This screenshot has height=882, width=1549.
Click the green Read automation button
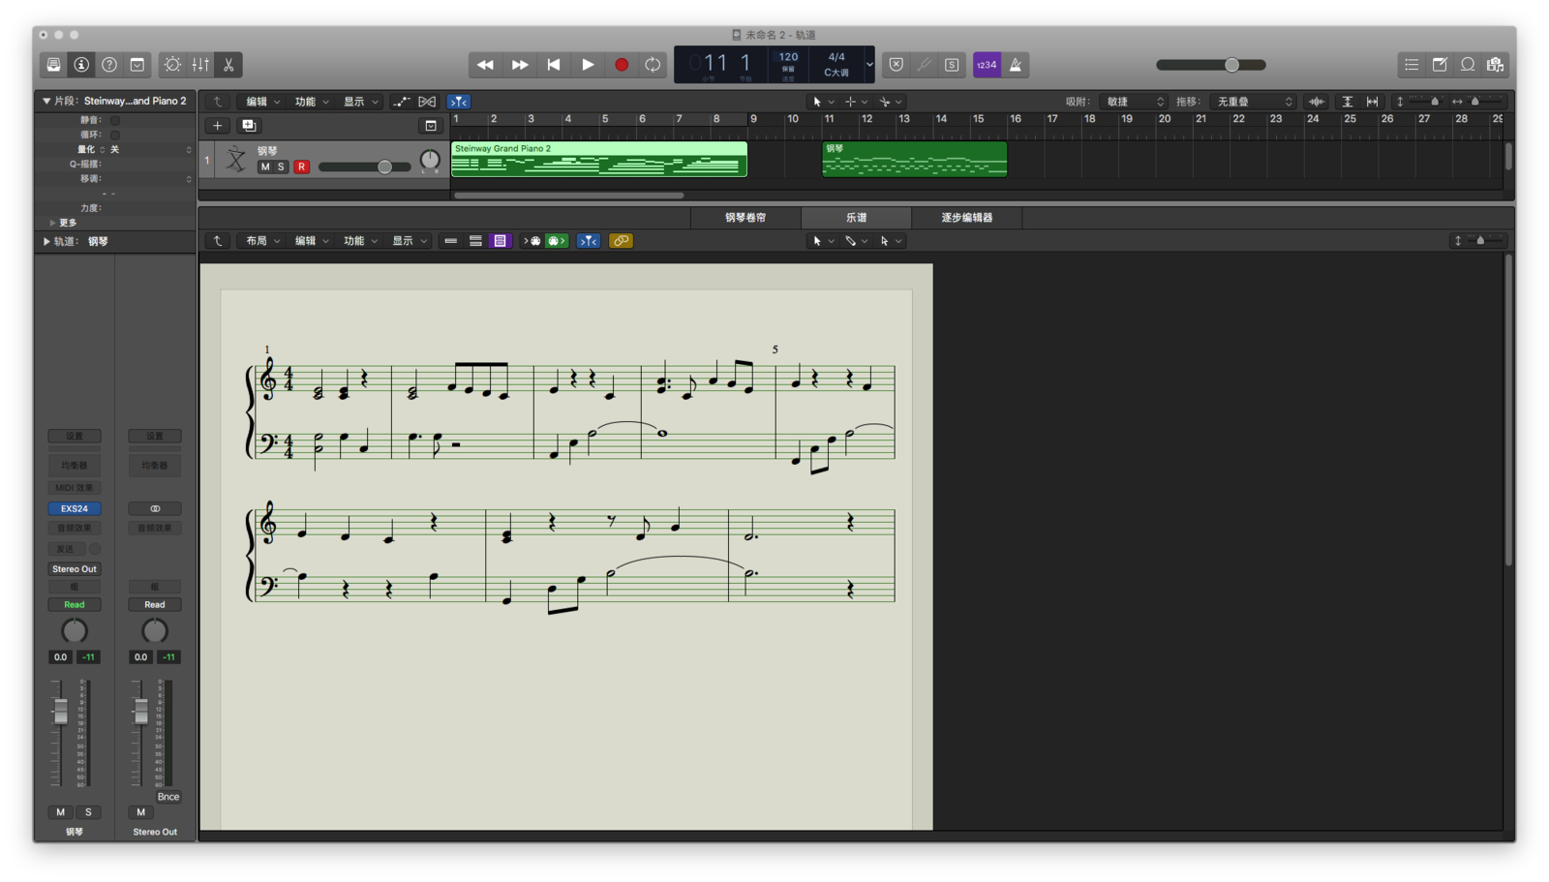pos(75,605)
